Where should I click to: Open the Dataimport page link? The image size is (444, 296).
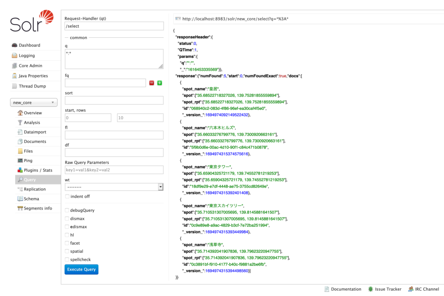[x=35, y=132]
